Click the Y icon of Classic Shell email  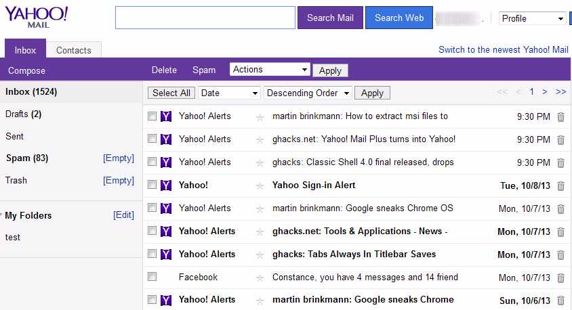tap(166, 162)
